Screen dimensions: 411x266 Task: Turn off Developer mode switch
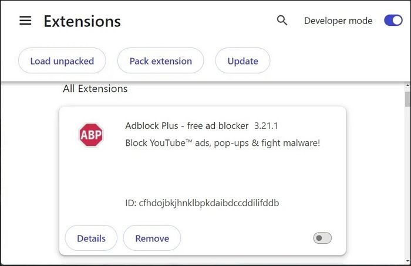tap(393, 21)
